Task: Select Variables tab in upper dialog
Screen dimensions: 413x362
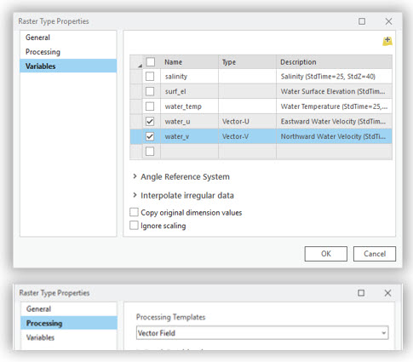Action: 68,66
